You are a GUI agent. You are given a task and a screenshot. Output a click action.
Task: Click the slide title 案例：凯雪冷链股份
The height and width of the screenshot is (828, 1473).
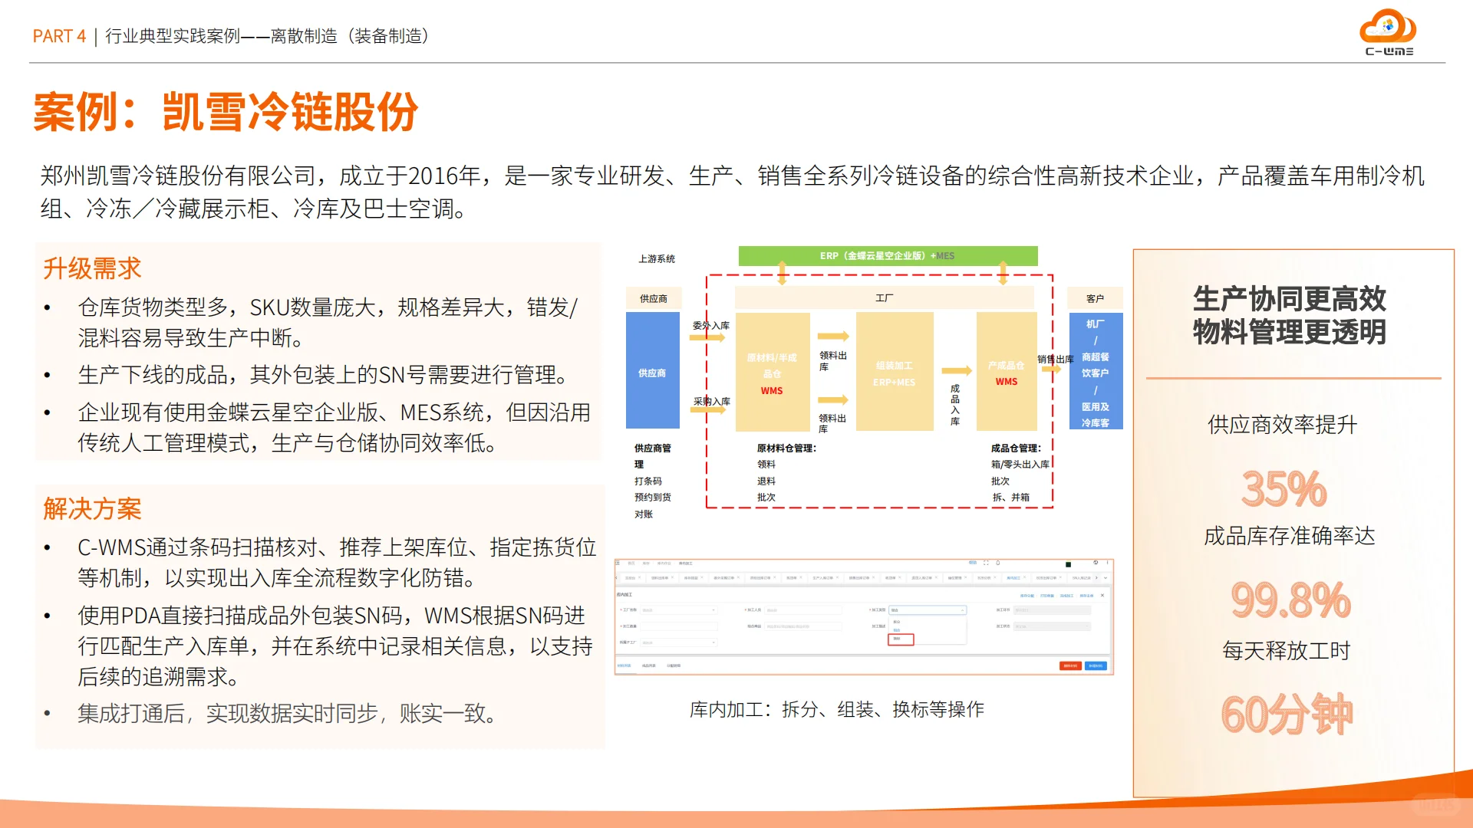pyautogui.click(x=226, y=112)
